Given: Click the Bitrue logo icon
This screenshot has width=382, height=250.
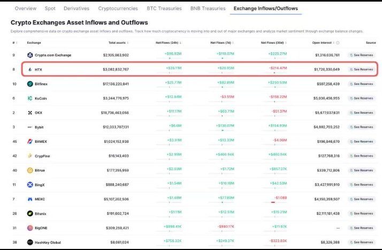Looking at the screenshot, I should point(30,170).
